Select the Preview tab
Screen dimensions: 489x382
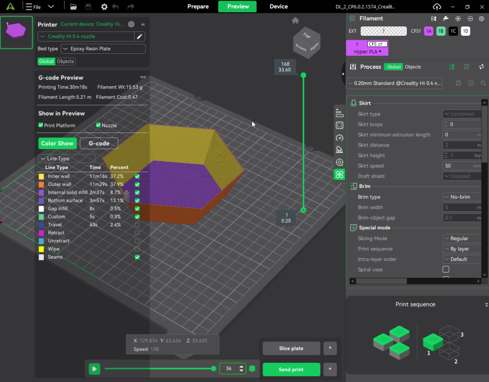point(238,6)
